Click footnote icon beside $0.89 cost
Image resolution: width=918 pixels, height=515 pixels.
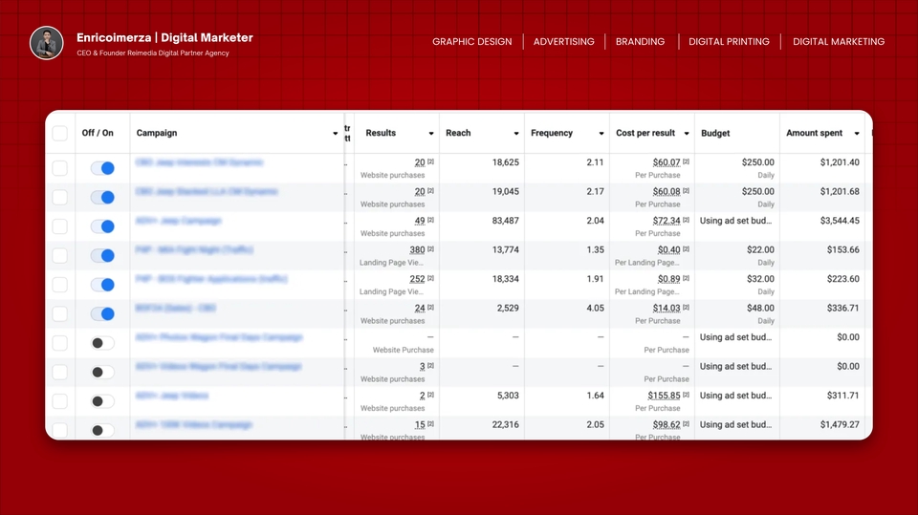[687, 279]
